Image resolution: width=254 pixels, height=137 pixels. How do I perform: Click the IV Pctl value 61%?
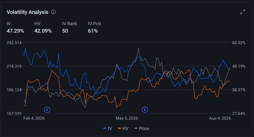[x=93, y=31]
